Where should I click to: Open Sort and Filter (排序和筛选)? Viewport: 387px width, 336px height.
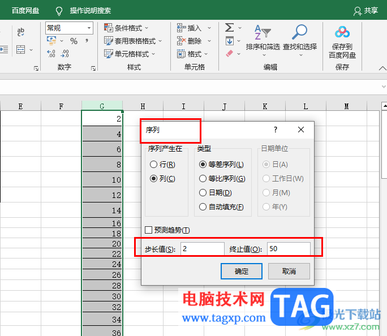(263, 41)
